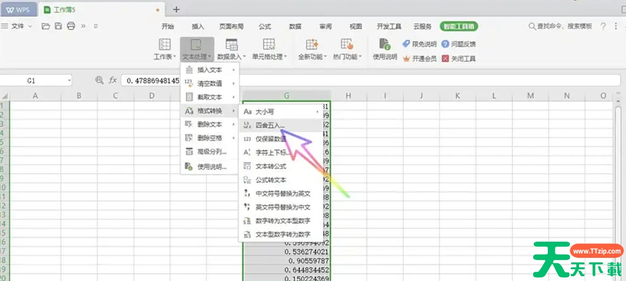
Task: Open the 热门功能 ribbon icon
Action: 347,44
